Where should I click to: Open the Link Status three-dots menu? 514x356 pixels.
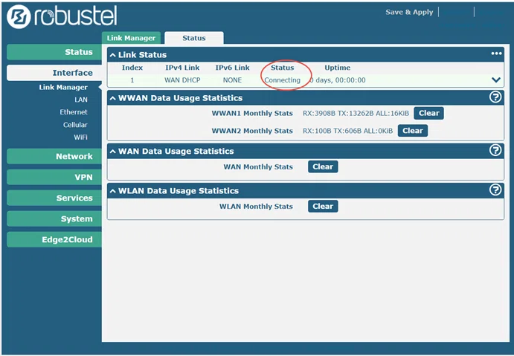496,54
